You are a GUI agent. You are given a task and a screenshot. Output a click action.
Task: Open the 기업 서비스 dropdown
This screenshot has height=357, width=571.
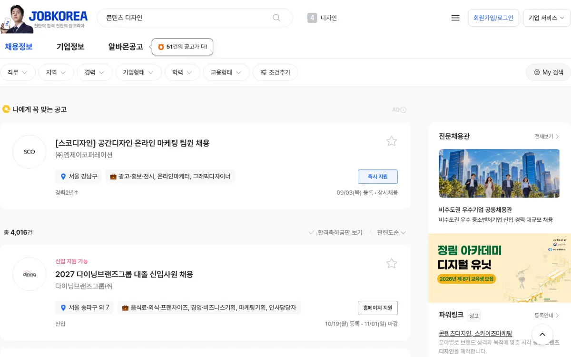pyautogui.click(x=547, y=18)
